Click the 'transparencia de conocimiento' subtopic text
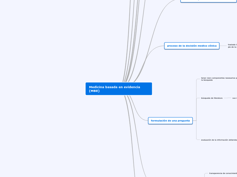Viewport: 237px width, 177px height. pos(223,173)
